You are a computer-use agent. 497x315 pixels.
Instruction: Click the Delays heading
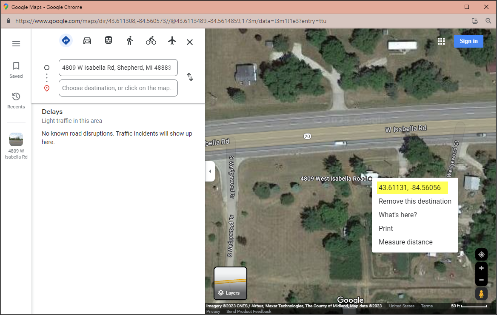[52, 112]
